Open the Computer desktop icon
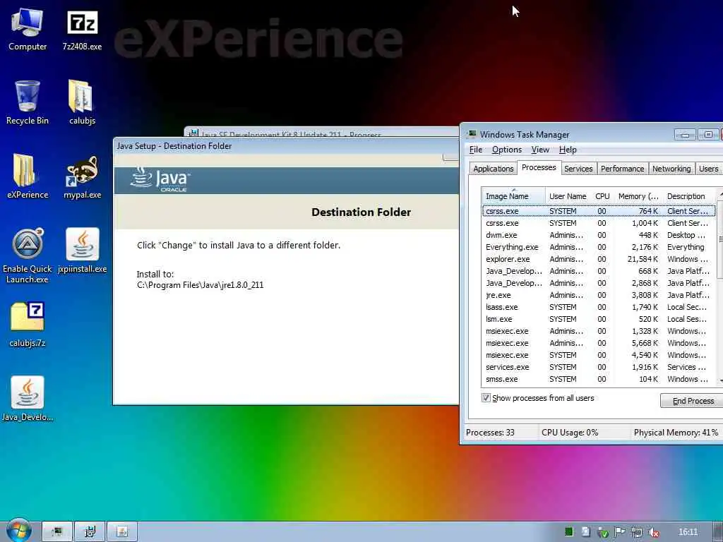723x542 pixels. click(28, 30)
